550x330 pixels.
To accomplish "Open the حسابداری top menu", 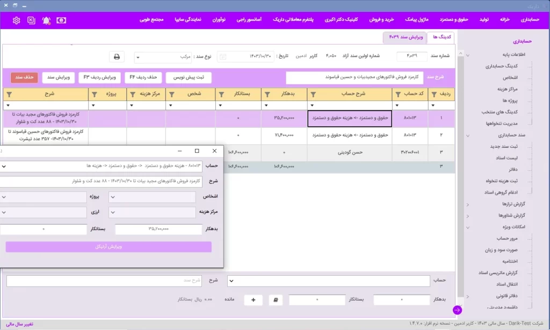I will pos(530,20).
